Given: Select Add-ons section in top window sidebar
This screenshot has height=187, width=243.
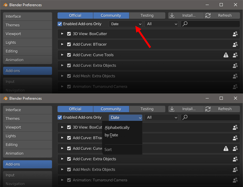Looking at the screenshot, I should coord(27,71).
